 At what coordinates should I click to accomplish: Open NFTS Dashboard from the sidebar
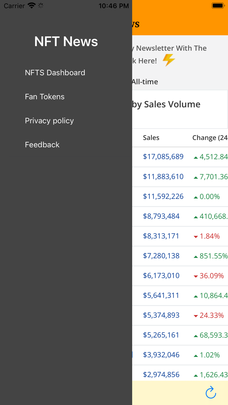(x=55, y=72)
